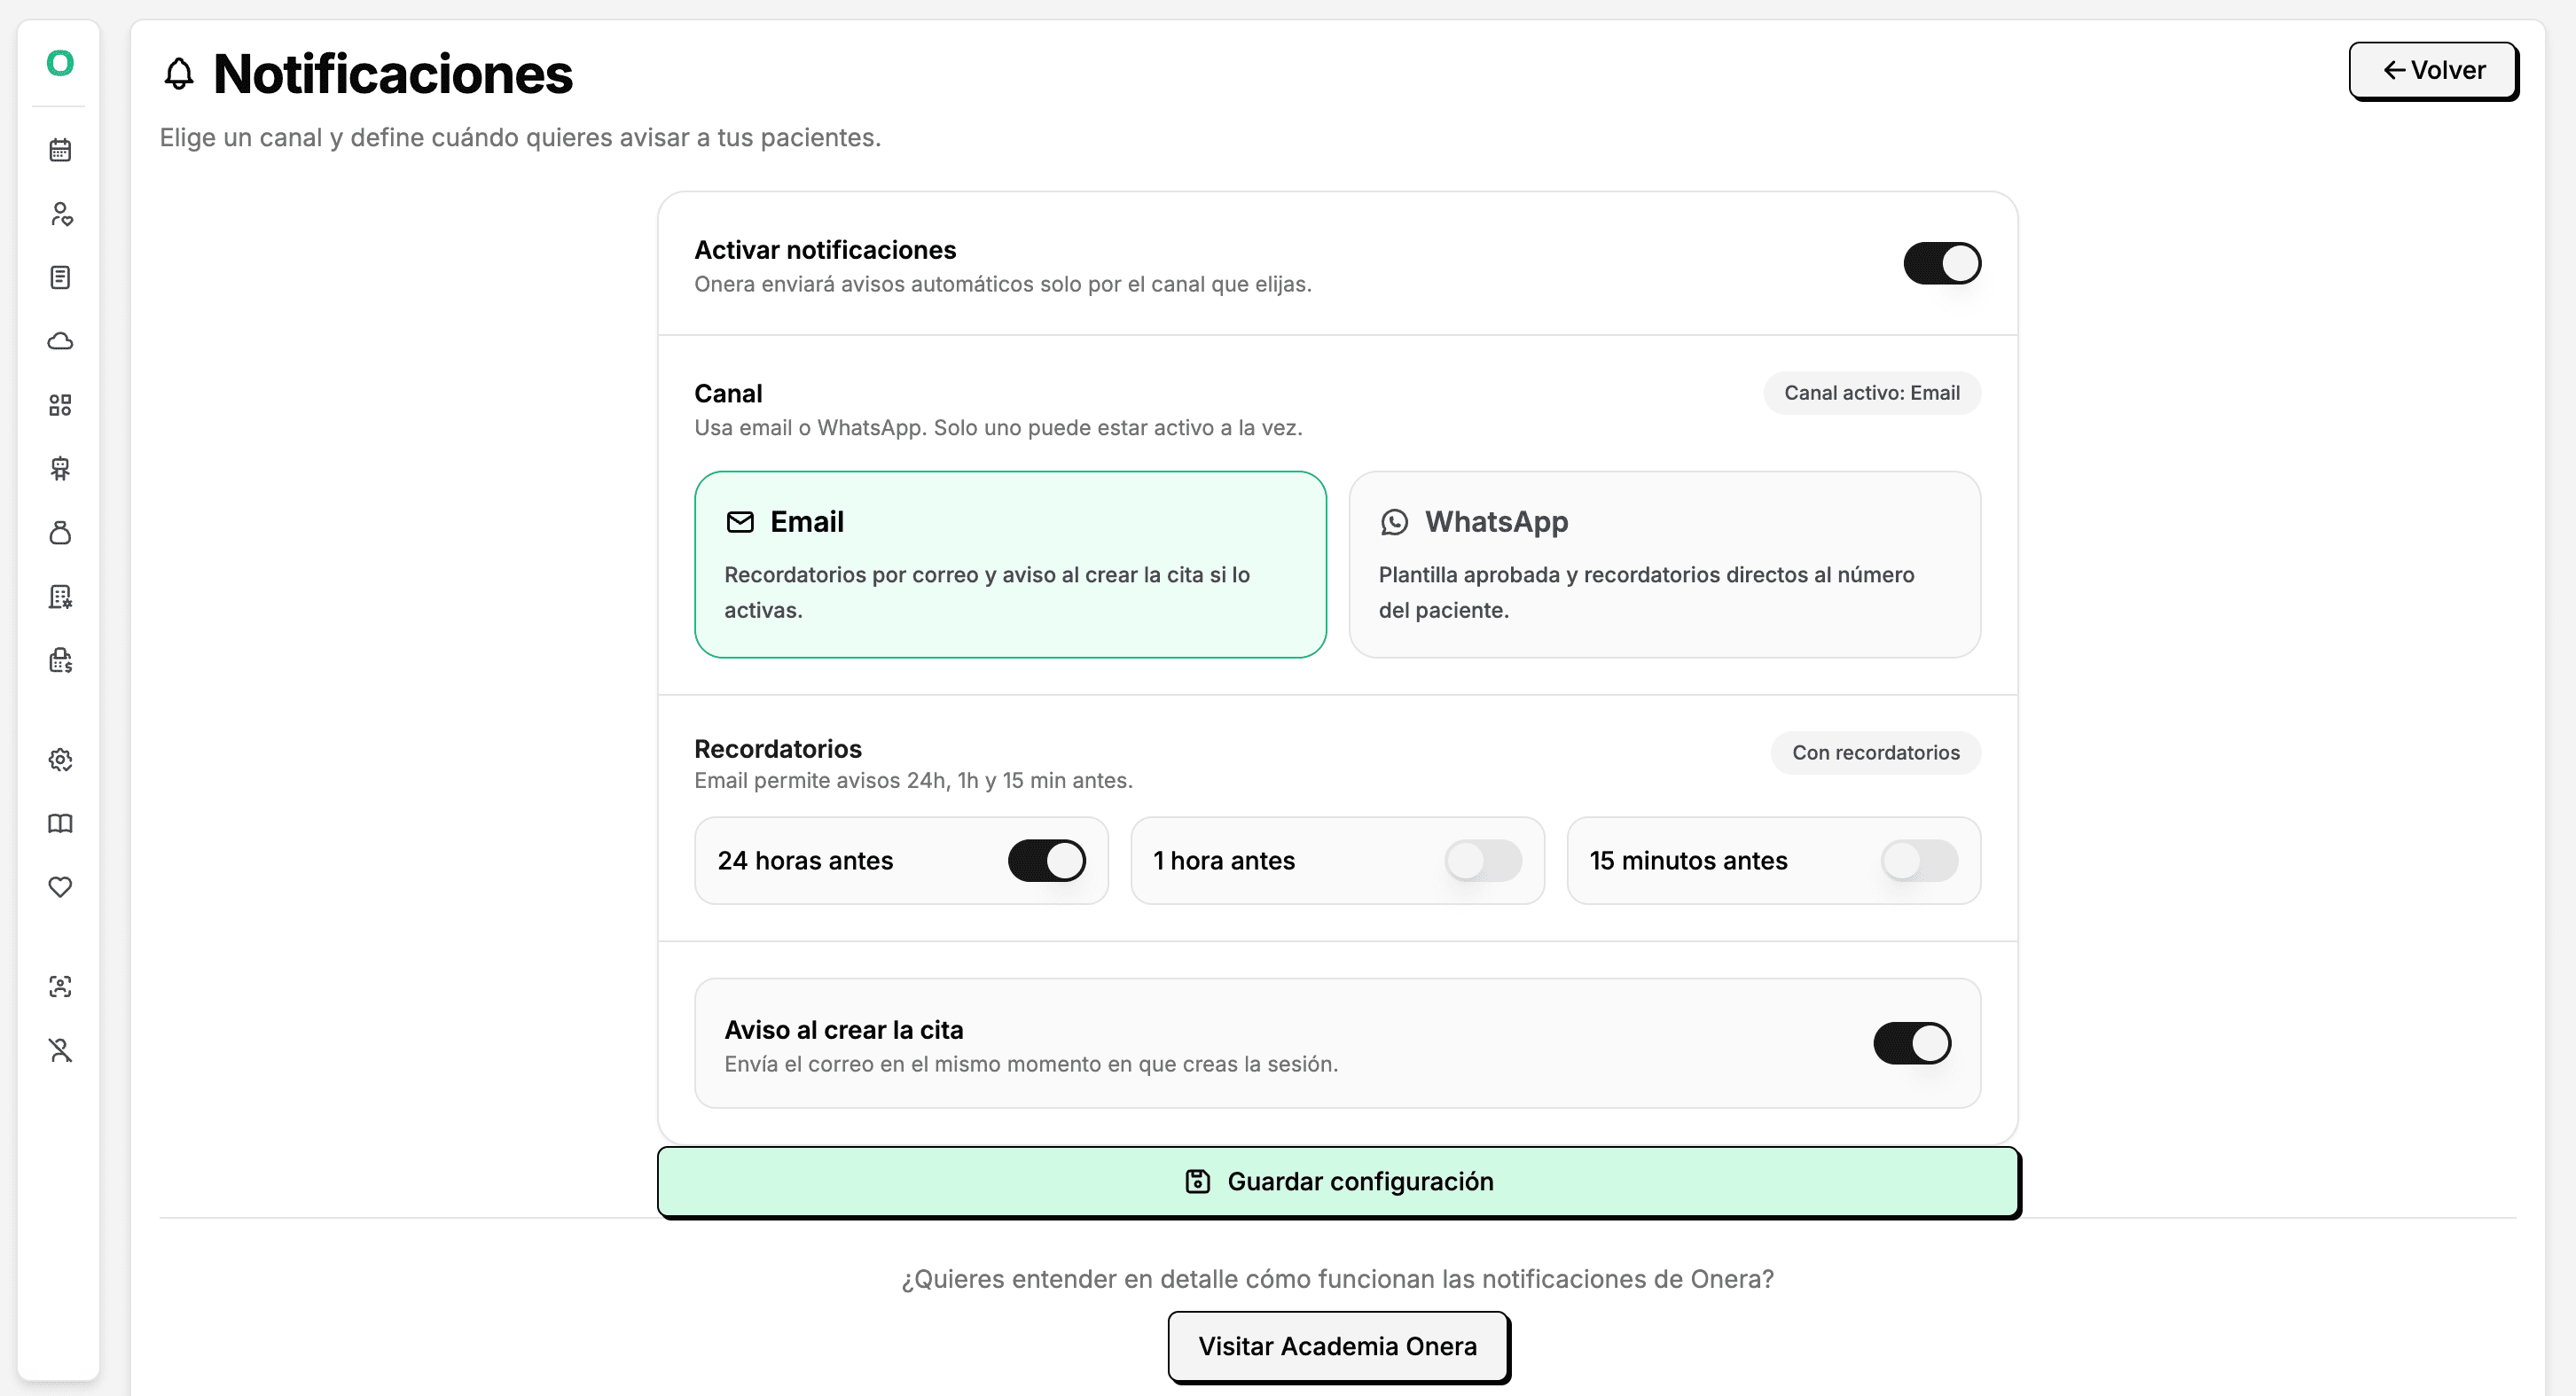This screenshot has width=2576, height=1396.
Task: Open the services grid icon in sidebar
Action: [x=60, y=406]
